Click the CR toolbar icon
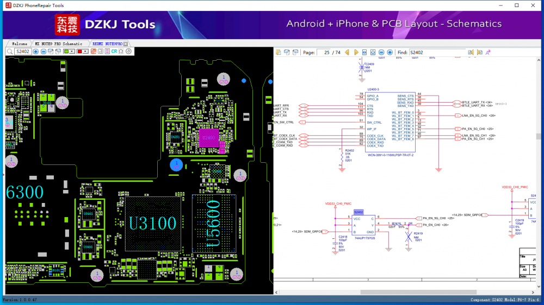 114,52
